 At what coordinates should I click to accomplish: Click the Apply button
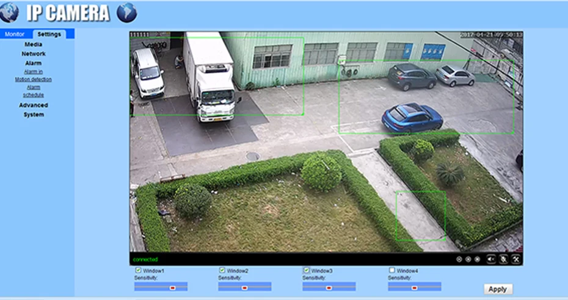[498, 289]
